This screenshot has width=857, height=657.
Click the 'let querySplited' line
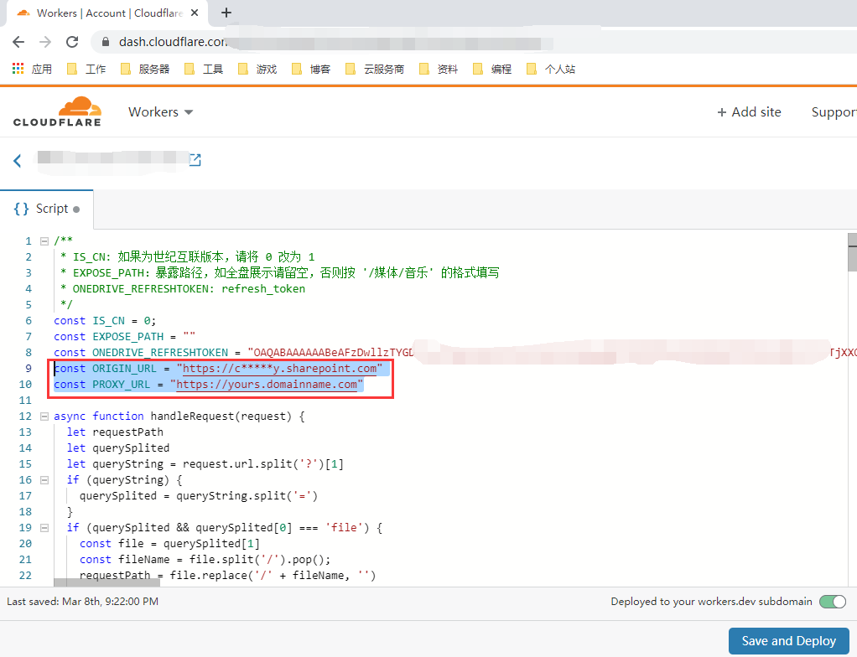pos(118,447)
